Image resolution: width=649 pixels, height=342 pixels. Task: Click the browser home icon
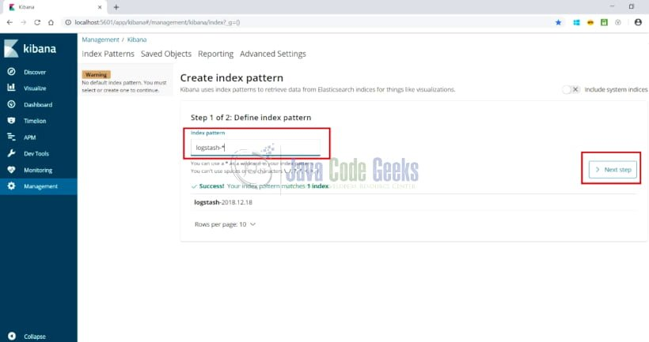[51, 22]
